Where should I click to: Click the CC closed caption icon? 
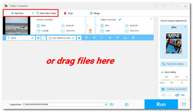coord(44,38)
